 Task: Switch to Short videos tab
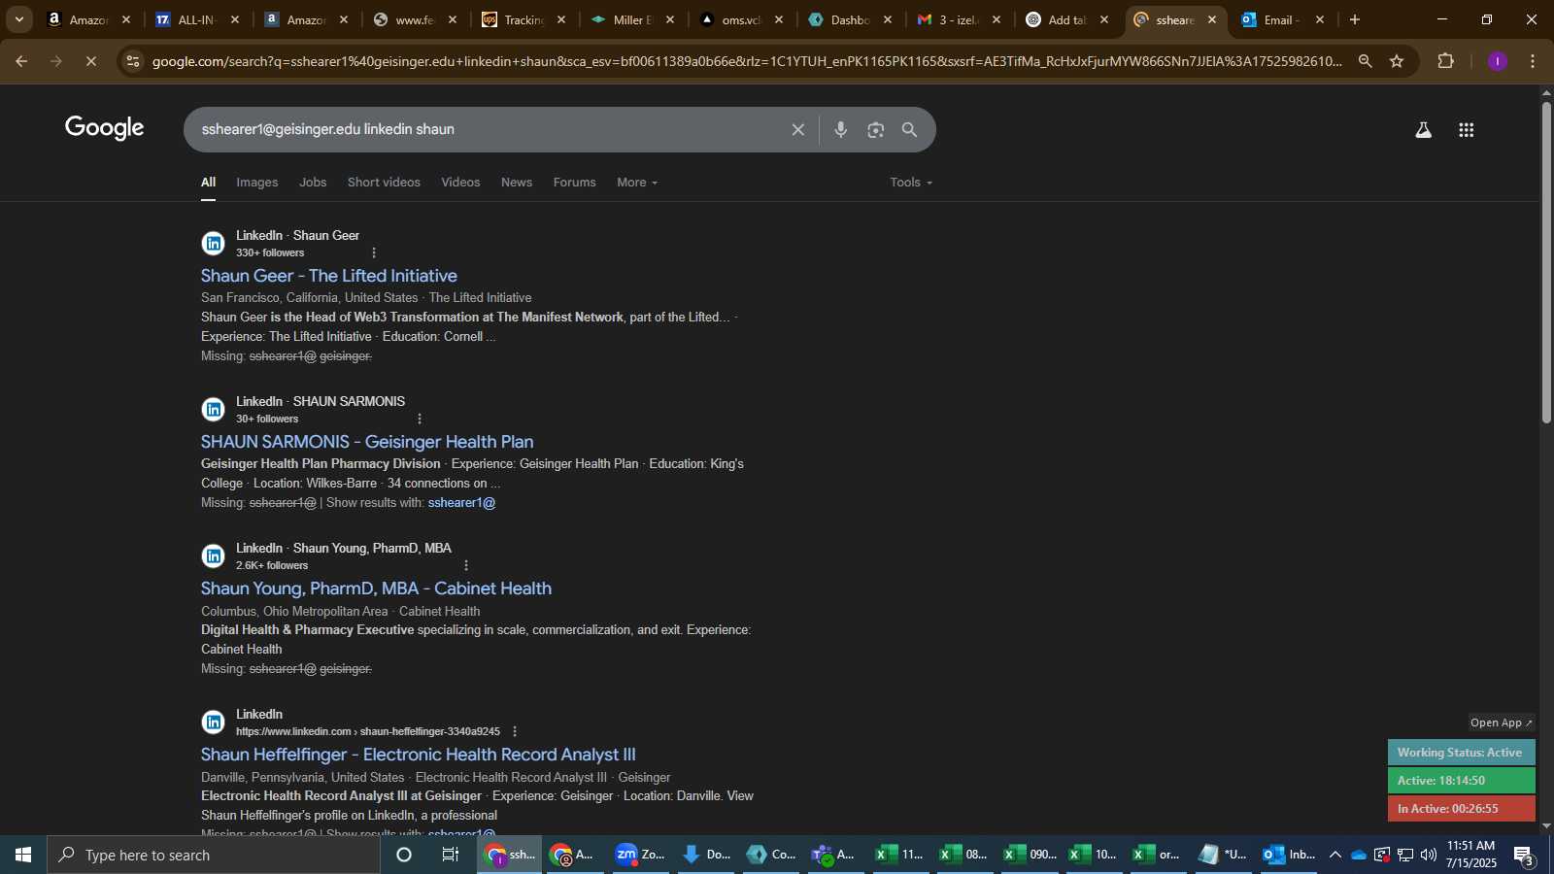[384, 183]
